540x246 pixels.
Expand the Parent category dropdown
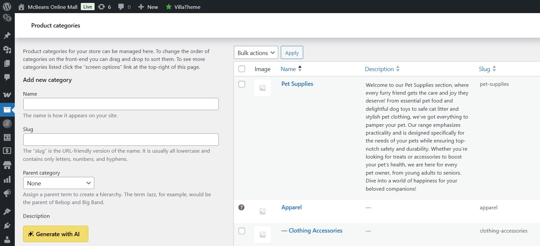point(58,183)
